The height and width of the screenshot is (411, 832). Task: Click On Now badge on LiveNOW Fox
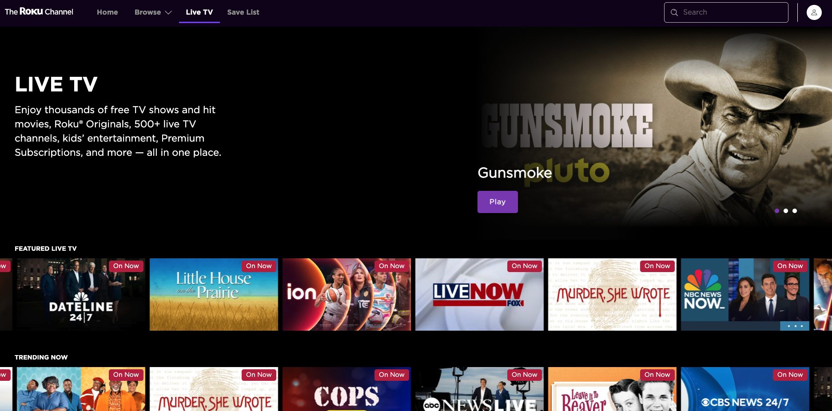coord(525,266)
